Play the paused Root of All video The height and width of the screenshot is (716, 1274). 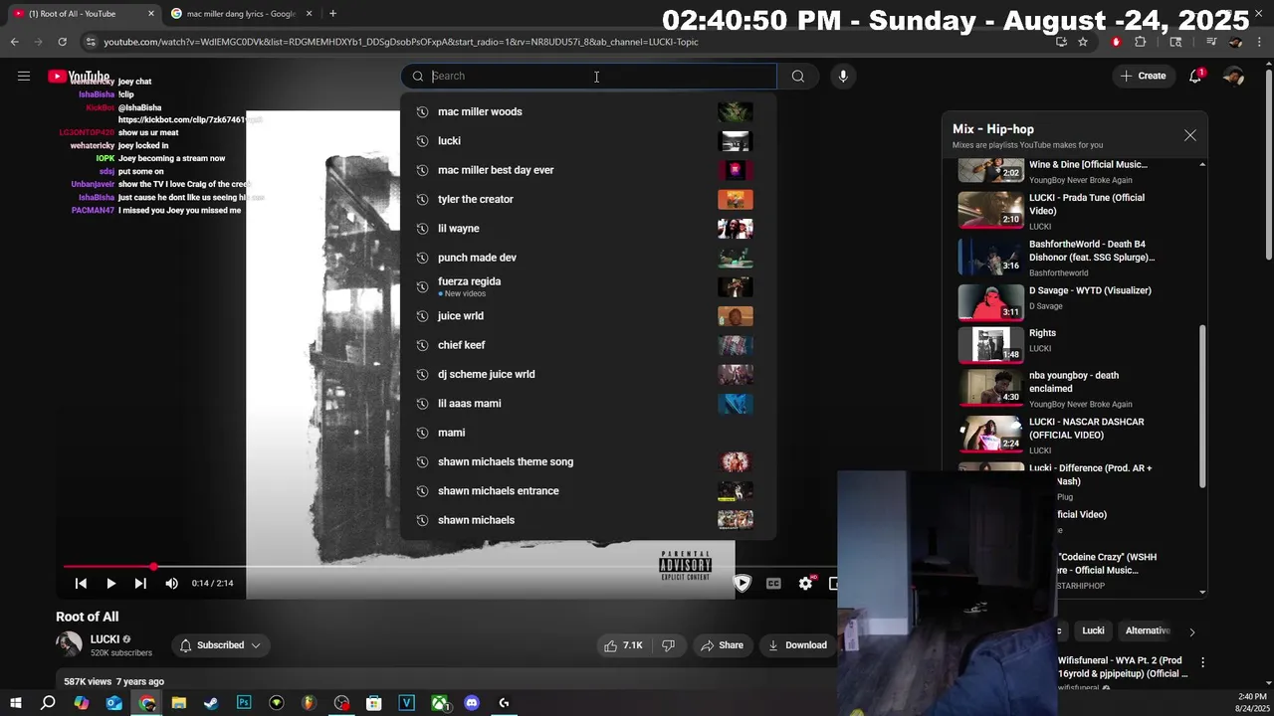110,584
